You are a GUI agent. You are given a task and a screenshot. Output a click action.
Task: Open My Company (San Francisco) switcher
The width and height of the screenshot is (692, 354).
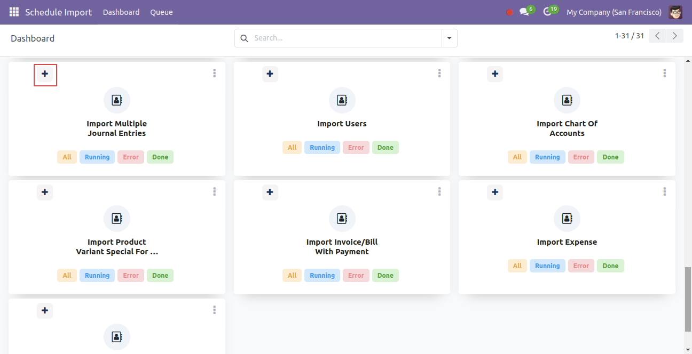point(614,12)
